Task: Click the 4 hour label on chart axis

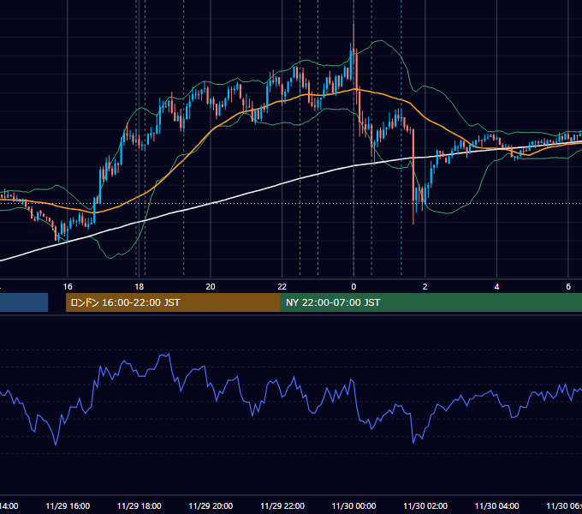Action: [x=496, y=287]
